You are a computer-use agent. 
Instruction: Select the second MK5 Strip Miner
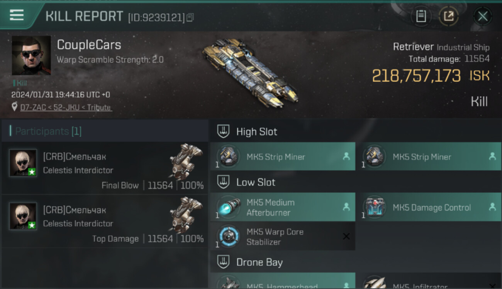(429, 156)
